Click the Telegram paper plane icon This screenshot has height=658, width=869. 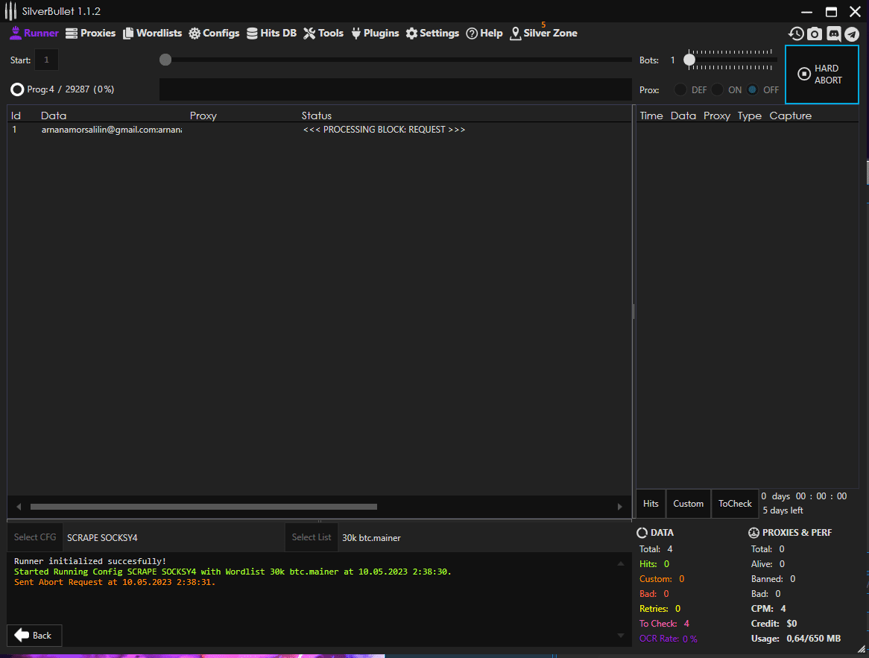click(x=851, y=34)
